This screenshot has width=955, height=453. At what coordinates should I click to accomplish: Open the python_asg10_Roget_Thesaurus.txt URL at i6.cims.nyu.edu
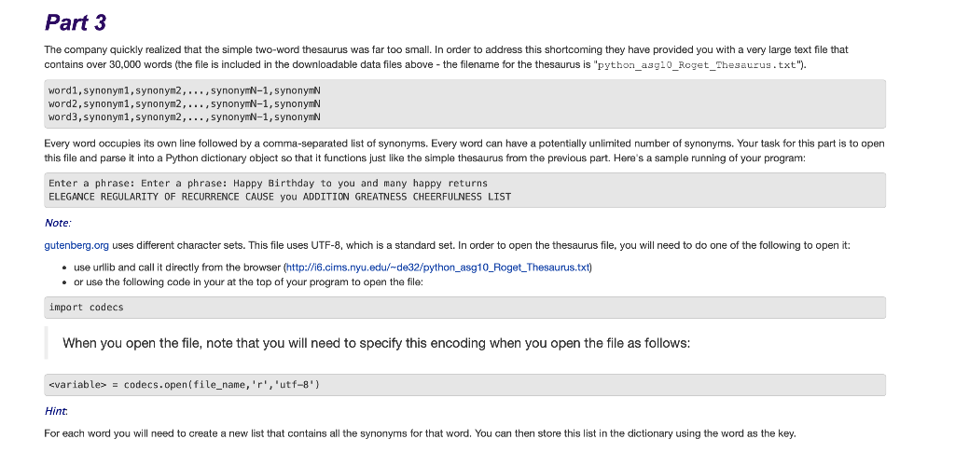(437, 268)
